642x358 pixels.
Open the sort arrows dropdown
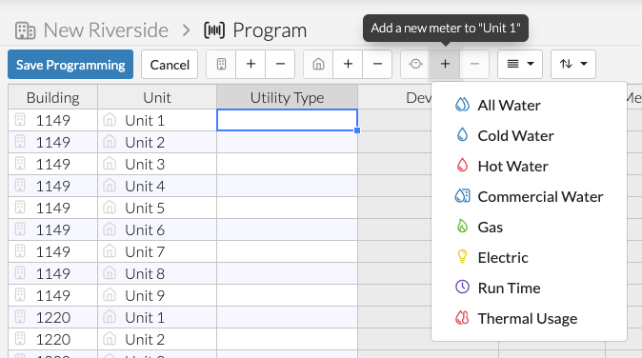573,64
